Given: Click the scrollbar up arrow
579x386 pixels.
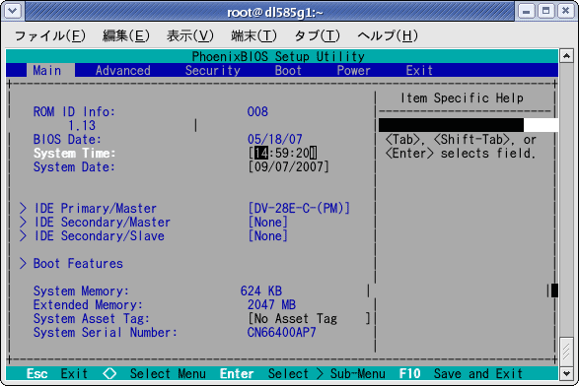Looking at the screenshot, I should tap(566, 56).
